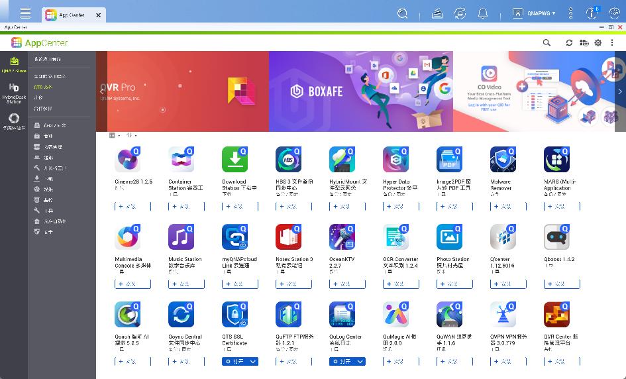Screen dimensions: 626x379
Task: Open the grid view mode dropdown
Action: pyautogui.click(x=114, y=135)
